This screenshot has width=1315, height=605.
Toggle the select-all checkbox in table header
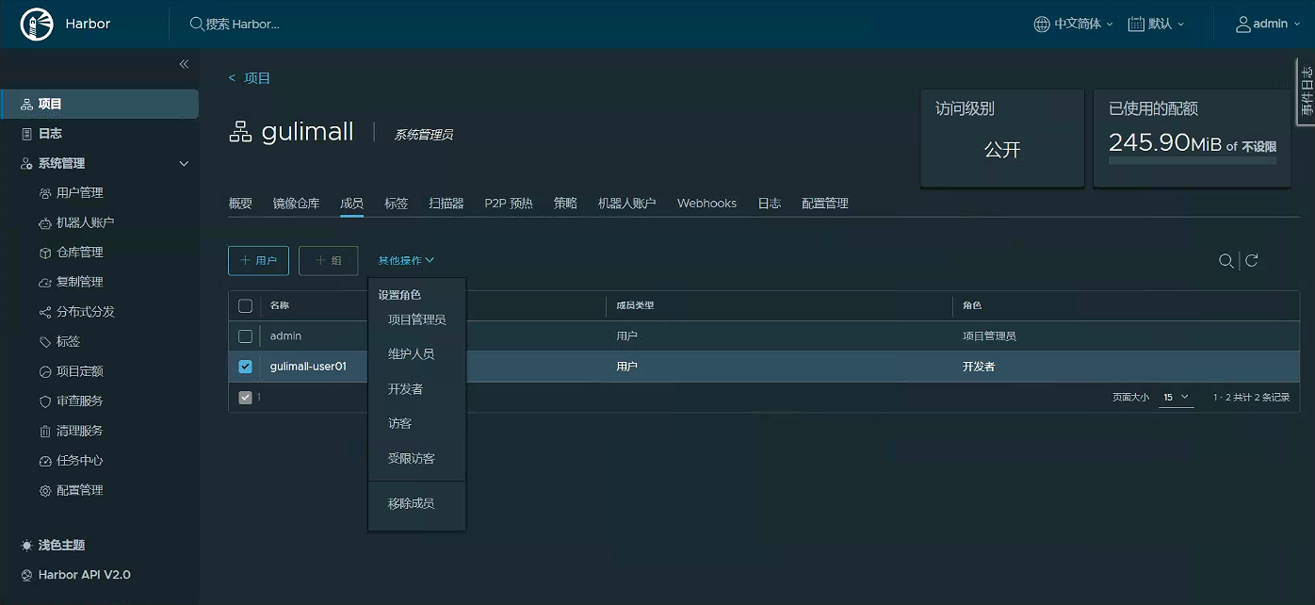click(245, 305)
